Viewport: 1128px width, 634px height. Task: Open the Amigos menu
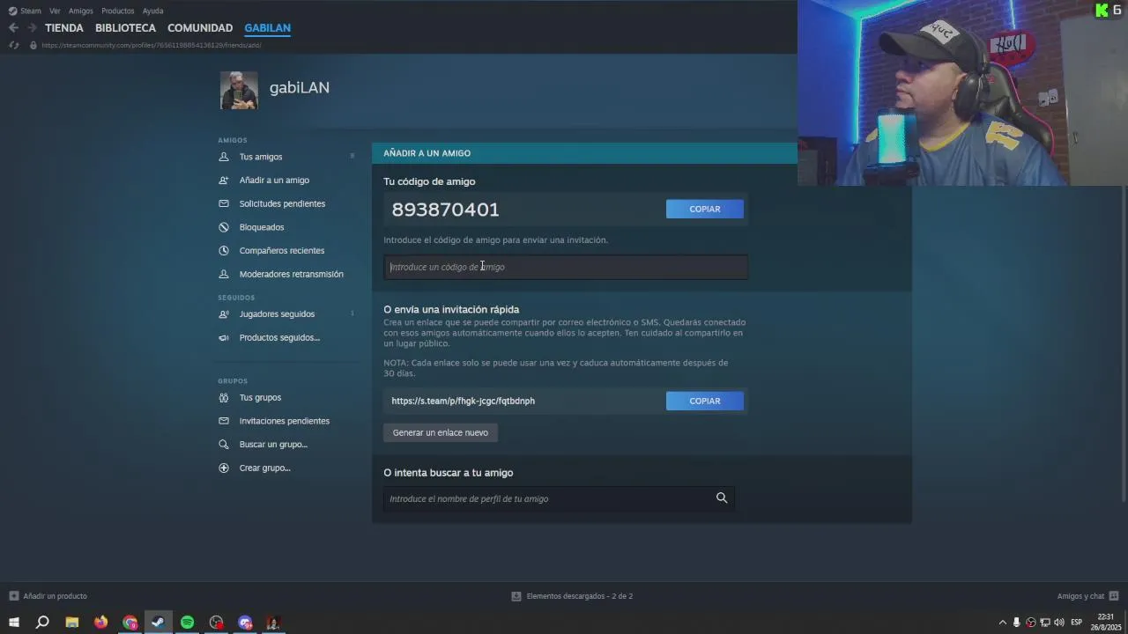tap(81, 11)
